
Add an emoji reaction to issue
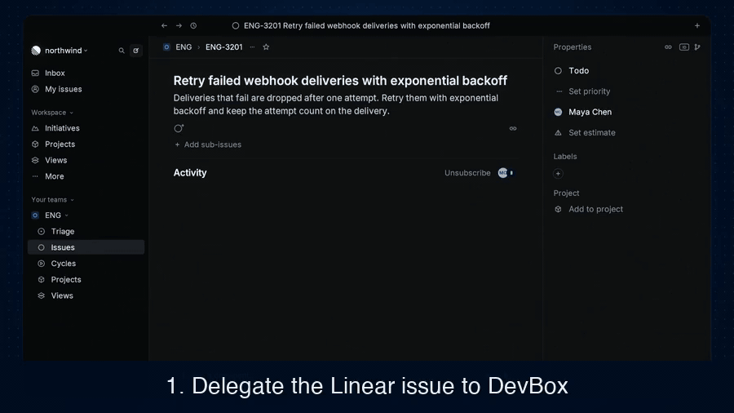pyautogui.click(x=179, y=128)
